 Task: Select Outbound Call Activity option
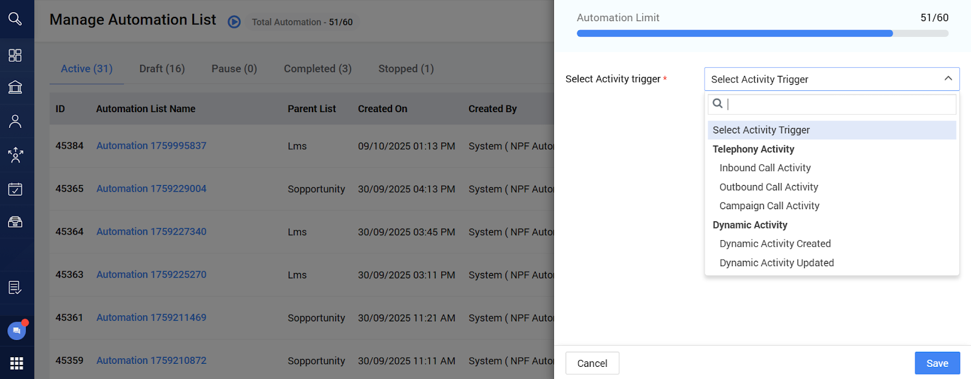point(768,187)
